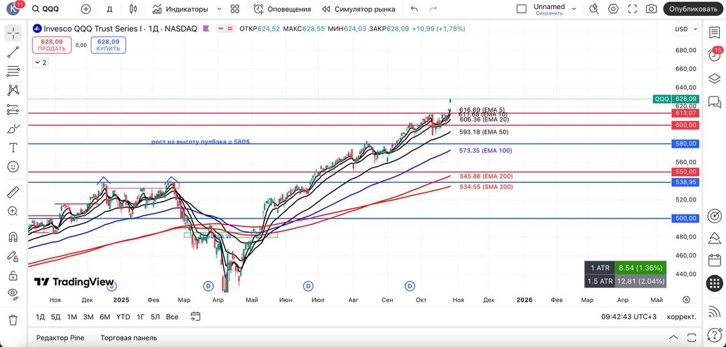Change the candlestick chart type
This screenshot has width=726, height=347.
pyautogui.click(x=134, y=9)
